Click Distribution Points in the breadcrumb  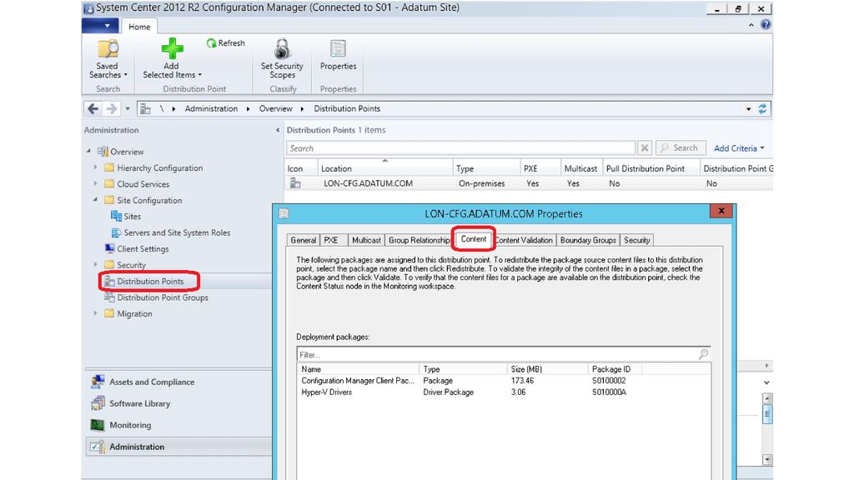click(347, 109)
